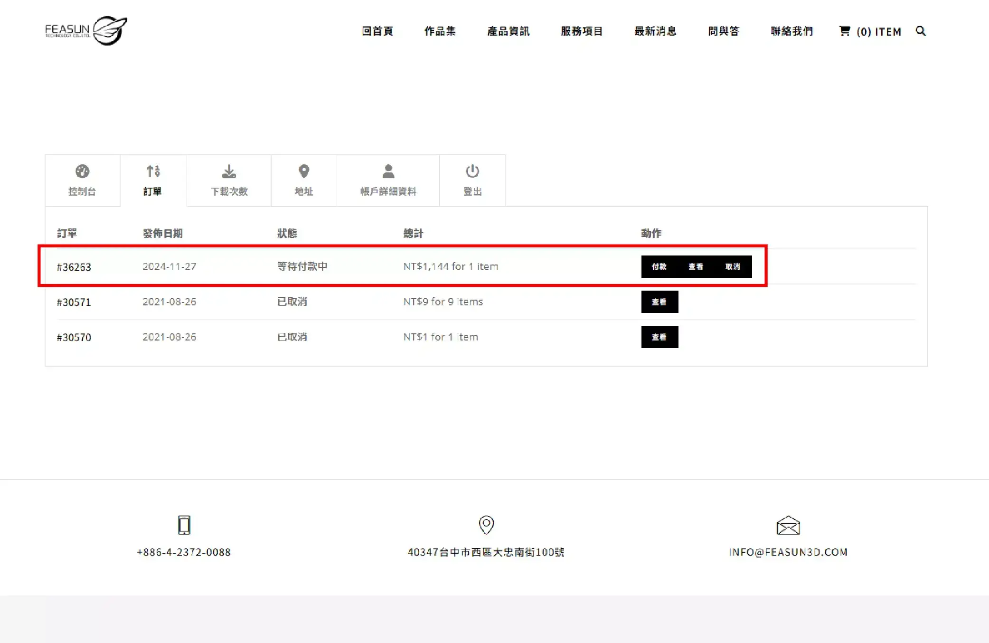Click the INFO@FEASUN3D.COM email address
The height and width of the screenshot is (643, 989).
click(788, 552)
